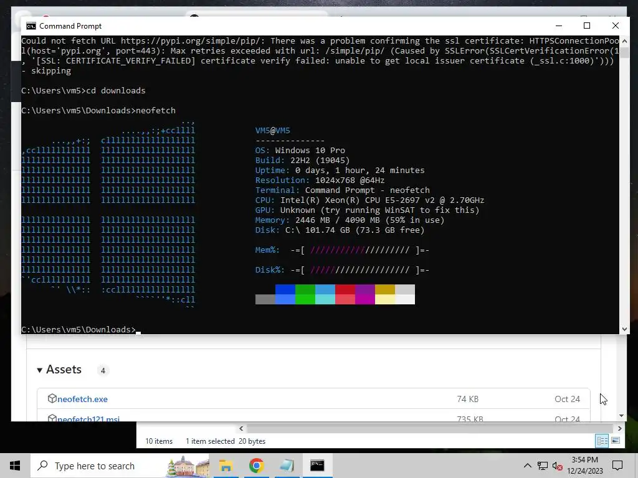Close the Command Prompt window

pyautogui.click(x=615, y=26)
